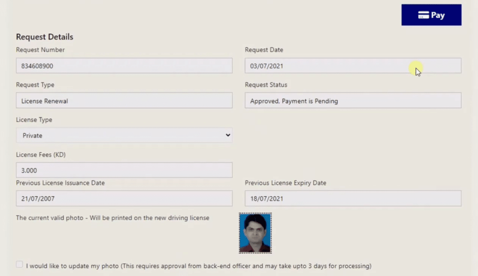Click the Request Type field showing License Renewal
The image size is (478, 276).
[124, 100]
